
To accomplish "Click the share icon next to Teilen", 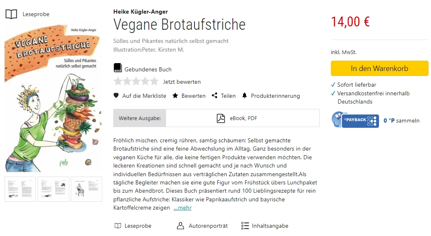I will 214,96.
